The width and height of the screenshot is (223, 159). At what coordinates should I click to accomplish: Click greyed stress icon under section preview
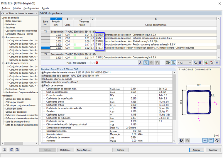pos(187,140)
